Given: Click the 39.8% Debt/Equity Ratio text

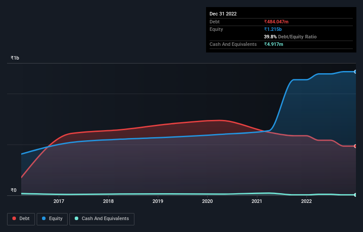Looking at the screenshot, I should (x=290, y=37).
